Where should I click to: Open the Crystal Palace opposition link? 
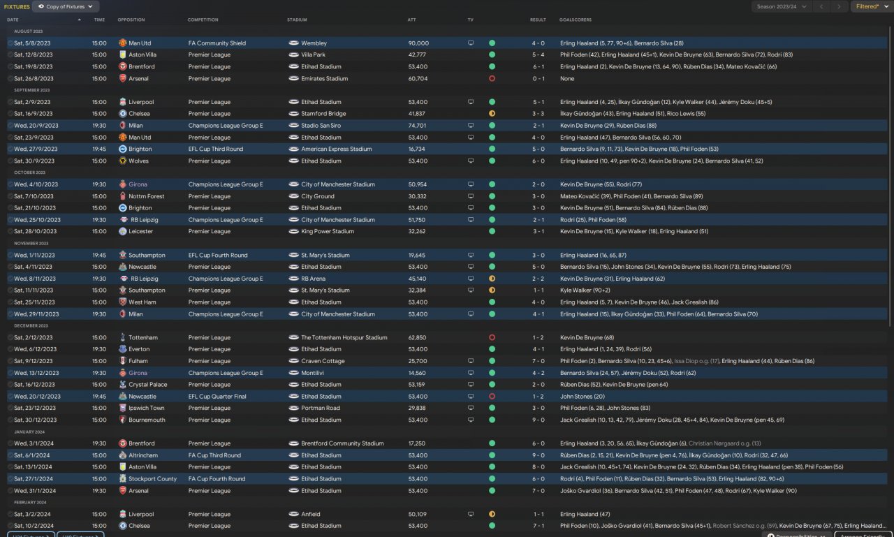[148, 385]
